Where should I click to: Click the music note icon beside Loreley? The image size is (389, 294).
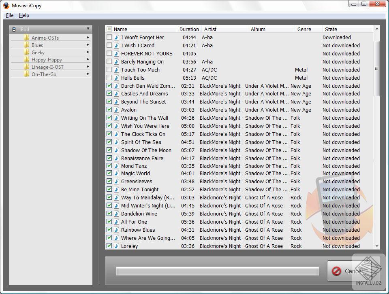[x=116, y=246]
